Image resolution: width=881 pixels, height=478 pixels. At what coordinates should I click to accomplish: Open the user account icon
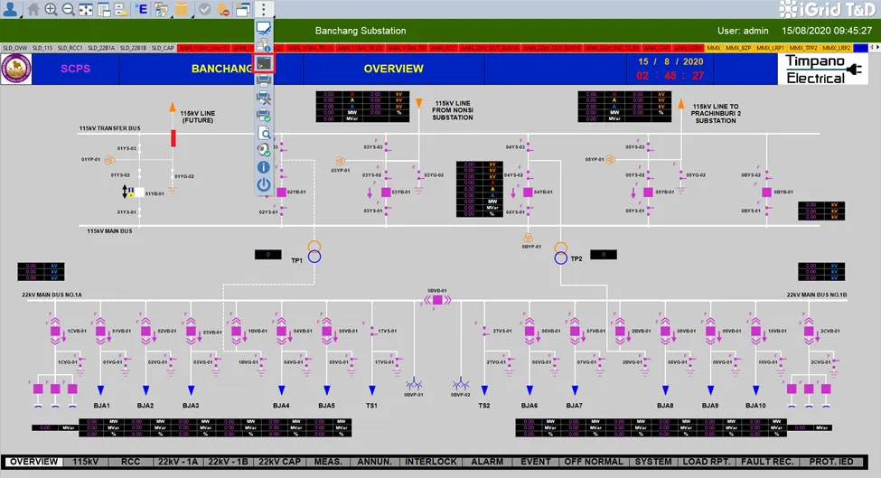[11, 8]
